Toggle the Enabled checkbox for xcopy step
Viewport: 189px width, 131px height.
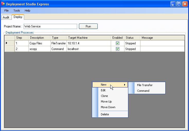tap(118, 49)
